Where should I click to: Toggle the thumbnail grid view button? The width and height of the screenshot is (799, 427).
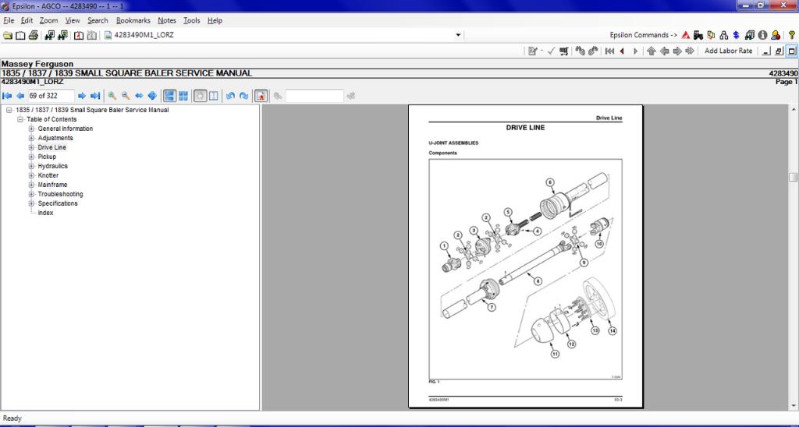tap(183, 96)
